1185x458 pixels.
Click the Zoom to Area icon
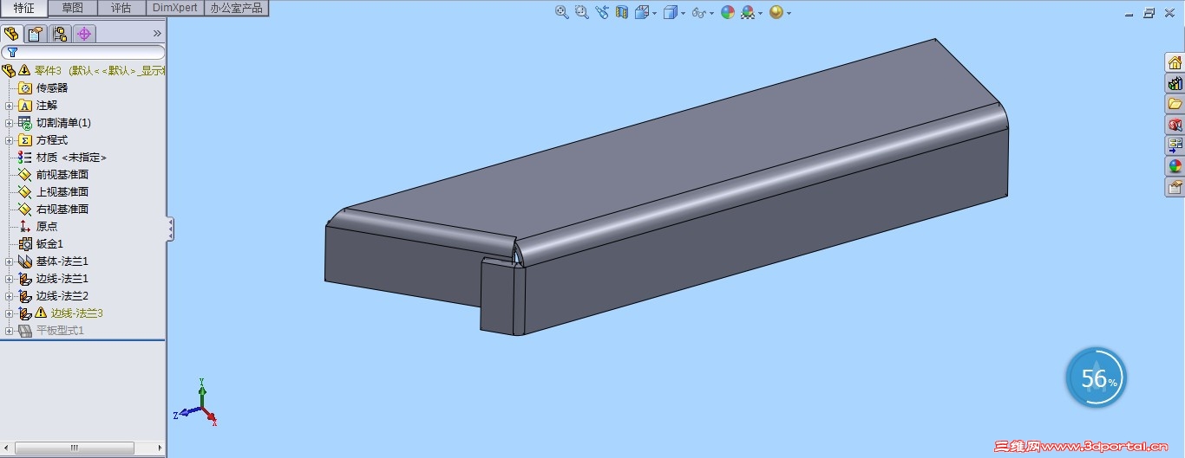[x=581, y=12]
